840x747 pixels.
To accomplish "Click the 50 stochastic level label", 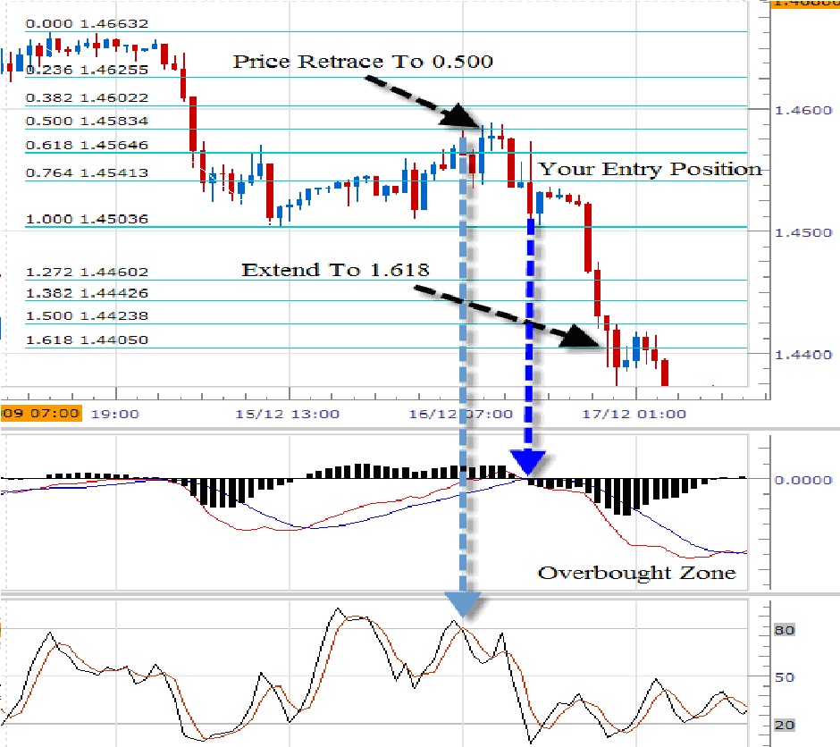I will click(x=785, y=677).
